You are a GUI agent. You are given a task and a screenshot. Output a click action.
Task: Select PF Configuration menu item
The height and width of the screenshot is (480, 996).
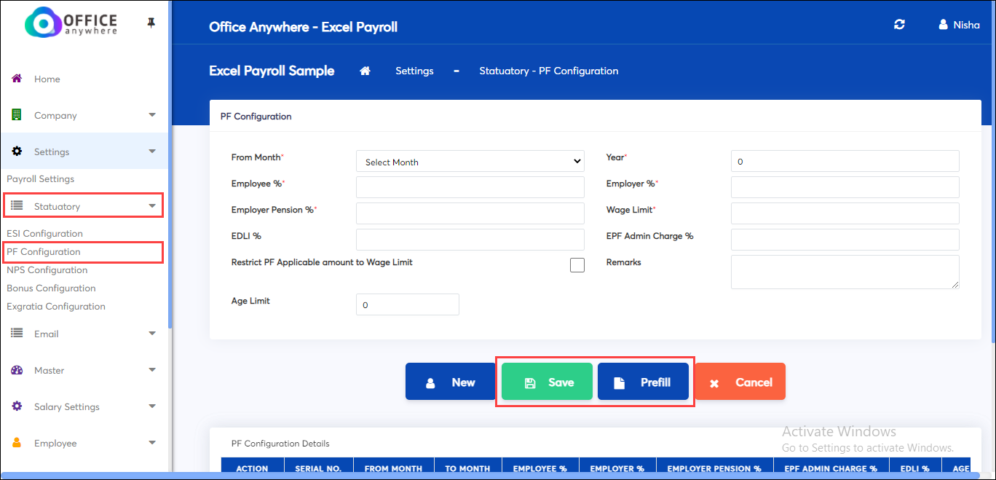pyautogui.click(x=44, y=251)
